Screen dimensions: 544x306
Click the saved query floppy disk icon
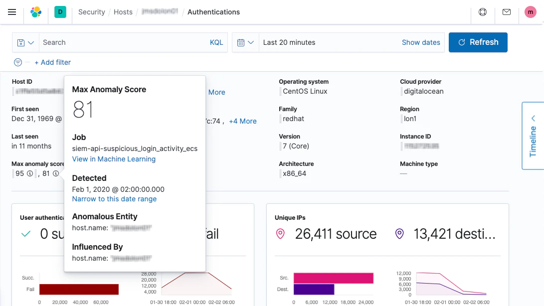[21, 42]
